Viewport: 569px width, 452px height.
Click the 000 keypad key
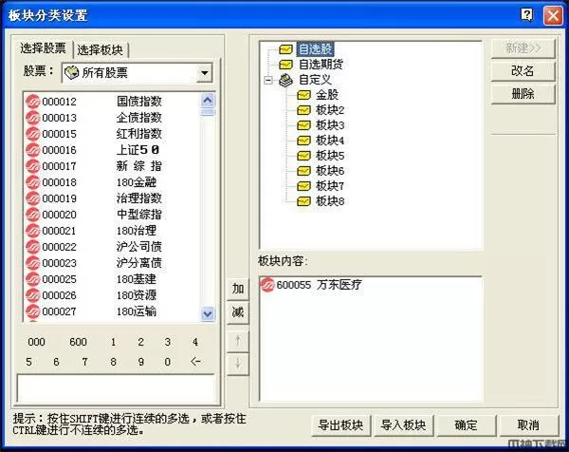coord(36,342)
